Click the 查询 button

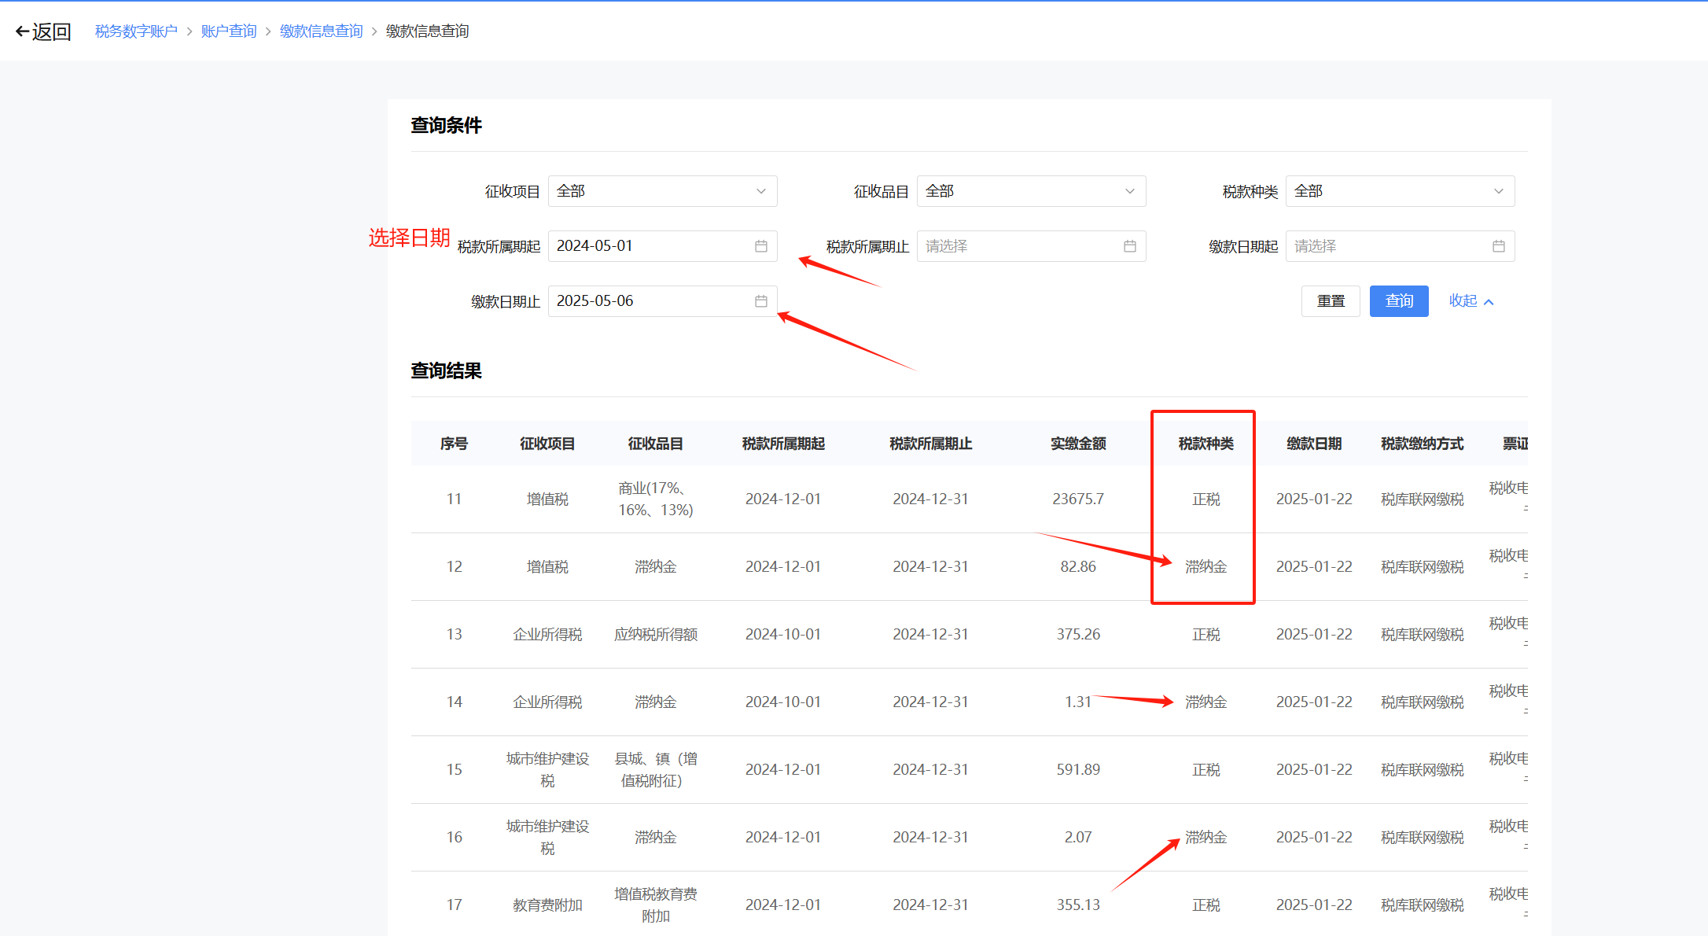[1399, 300]
